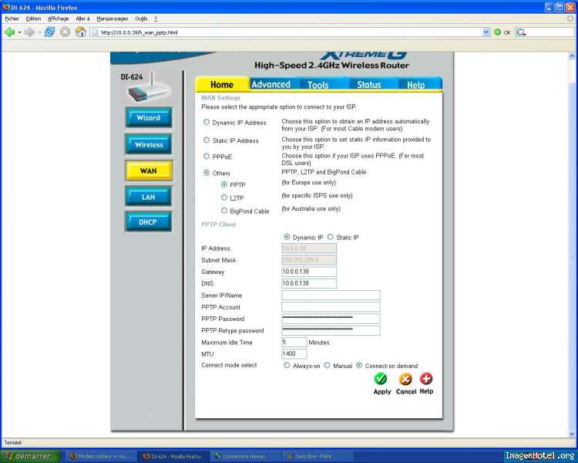Open the Fichier menu
This screenshot has width=578, height=463.
point(12,19)
